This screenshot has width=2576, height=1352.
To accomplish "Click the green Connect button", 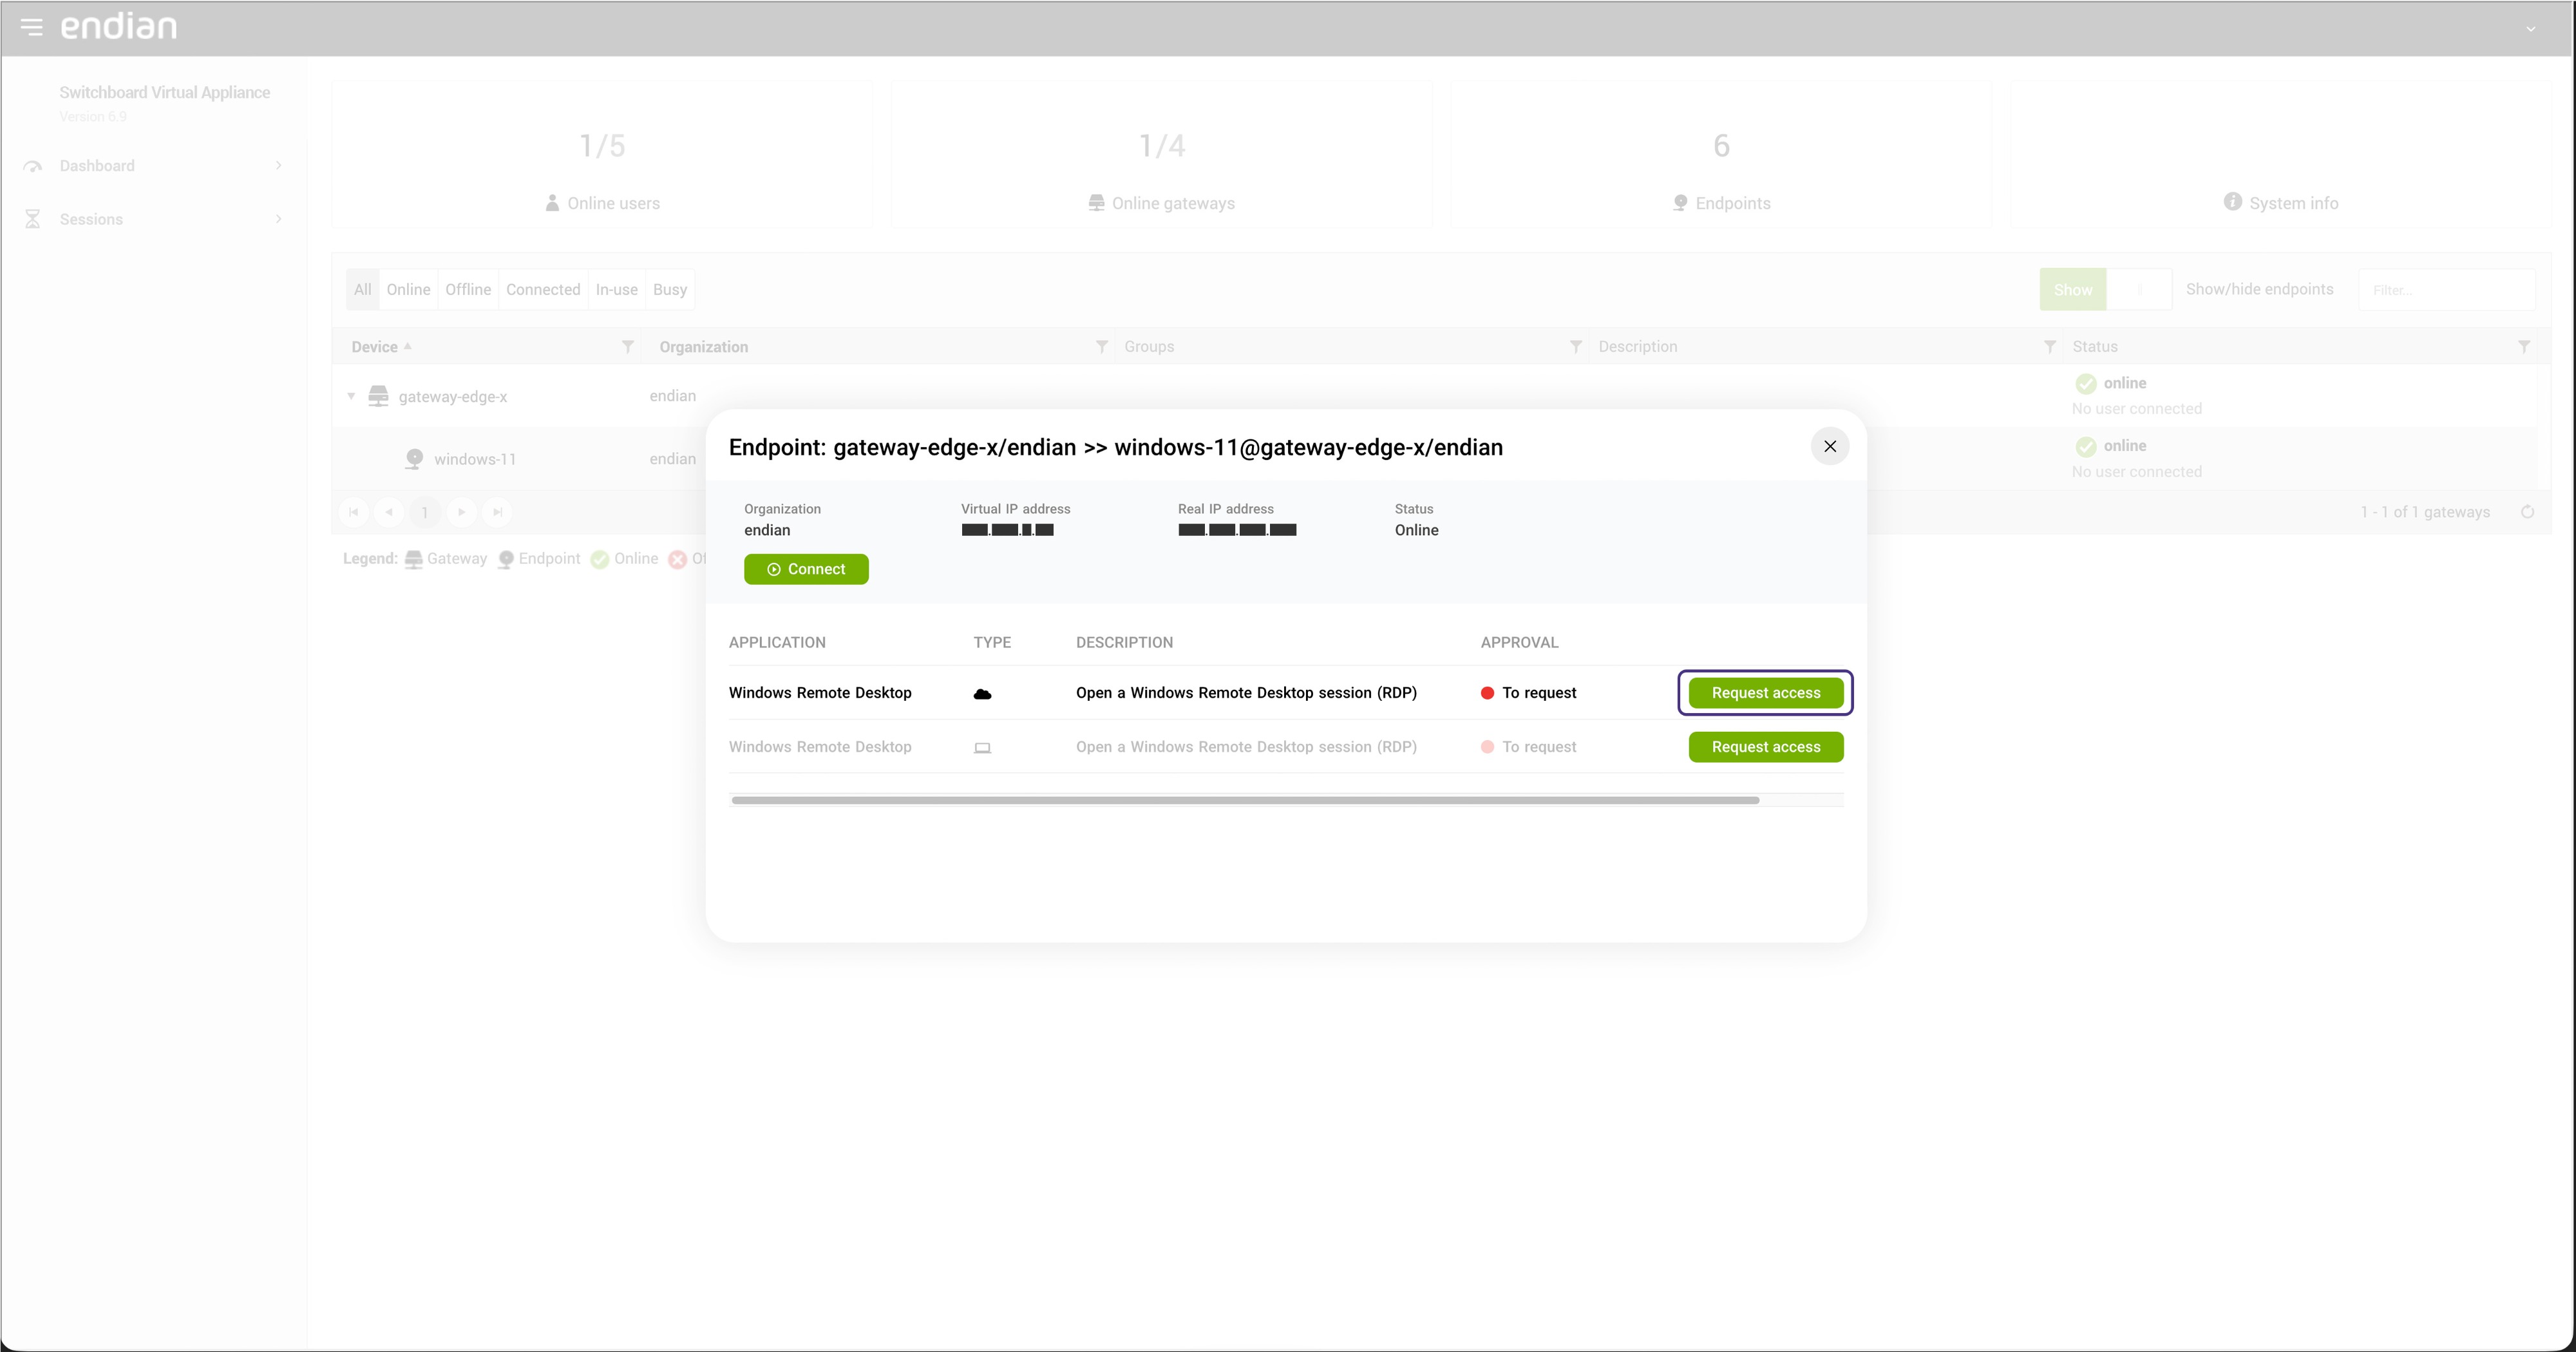I will click(806, 569).
